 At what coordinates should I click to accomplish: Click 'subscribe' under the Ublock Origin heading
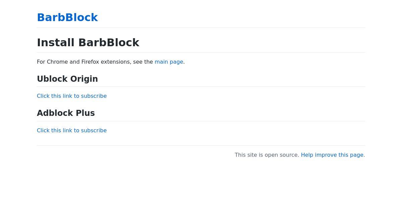(x=94, y=96)
